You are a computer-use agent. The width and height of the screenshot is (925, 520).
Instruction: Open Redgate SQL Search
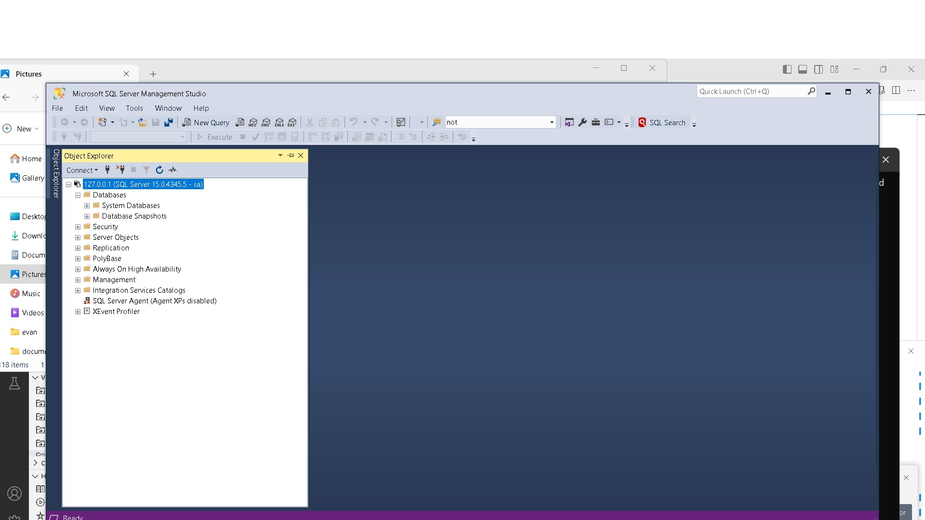pos(662,122)
